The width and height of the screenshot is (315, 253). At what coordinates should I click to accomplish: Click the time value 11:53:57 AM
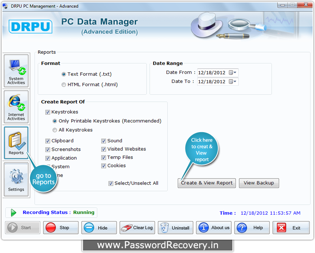[x=285, y=213]
